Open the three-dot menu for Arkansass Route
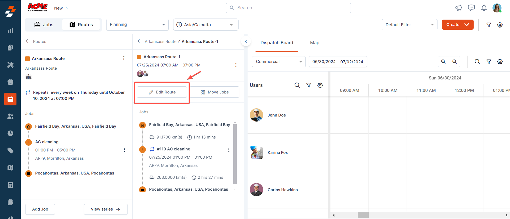Viewport: 510px width, 219px height. click(x=124, y=58)
